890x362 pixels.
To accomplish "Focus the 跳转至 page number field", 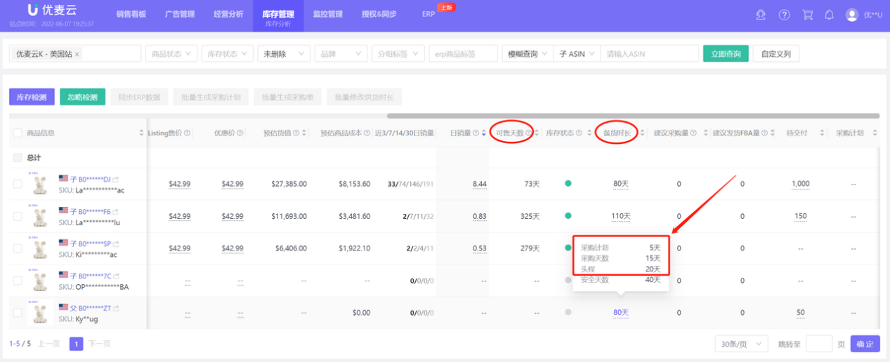I will click(819, 344).
